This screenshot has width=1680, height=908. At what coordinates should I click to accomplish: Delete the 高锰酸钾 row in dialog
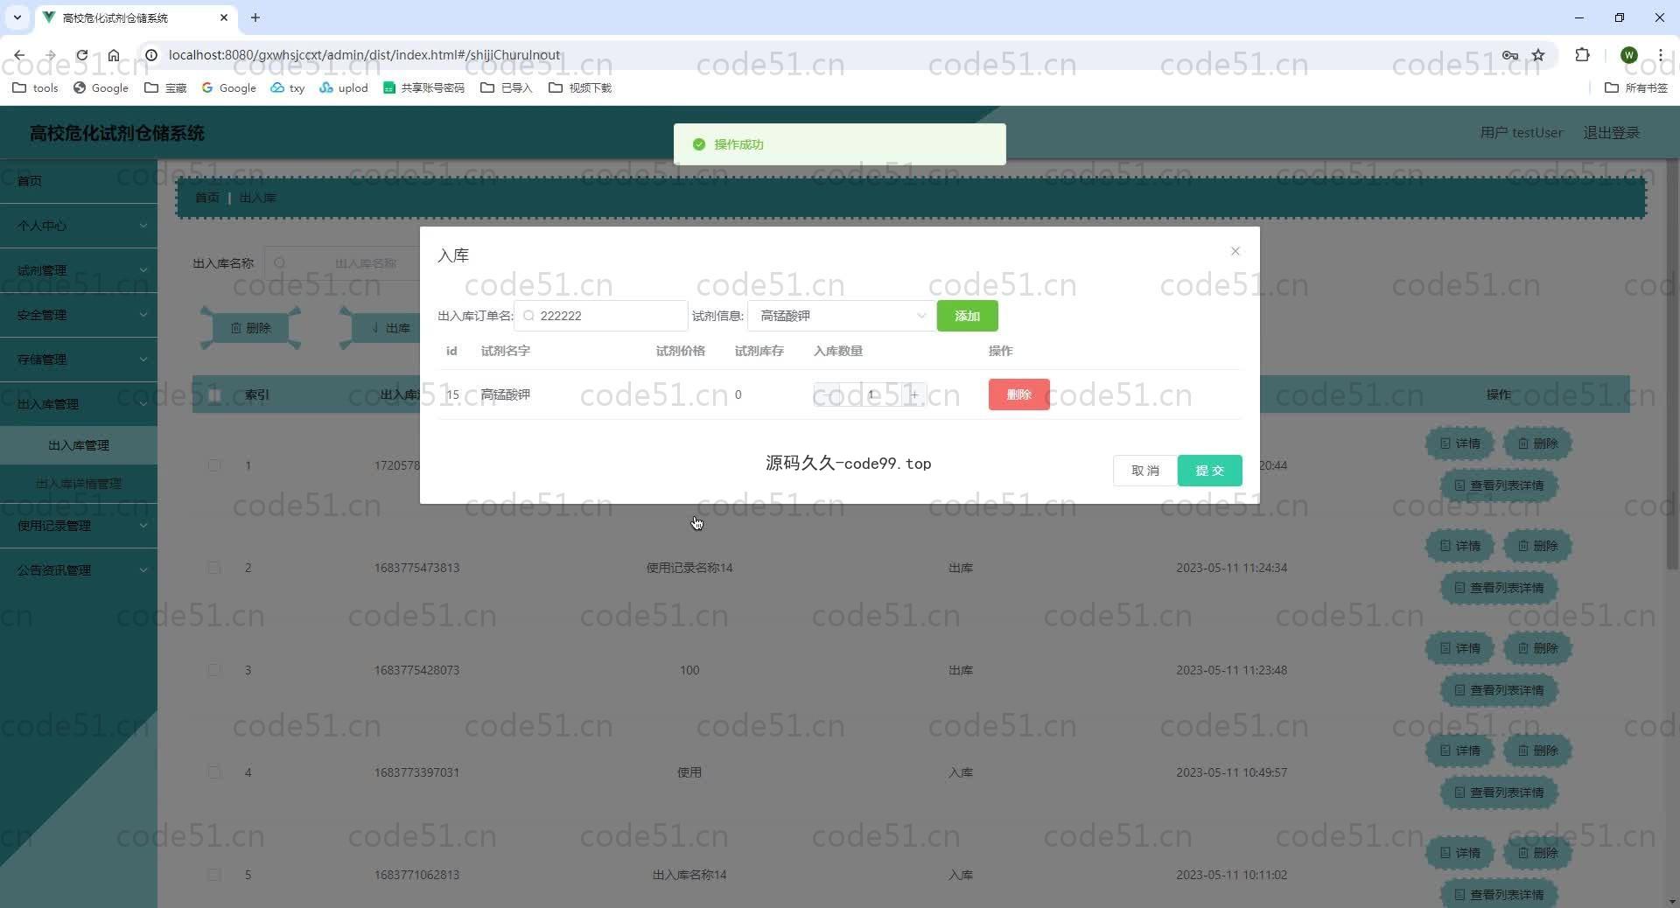[x=1018, y=395]
